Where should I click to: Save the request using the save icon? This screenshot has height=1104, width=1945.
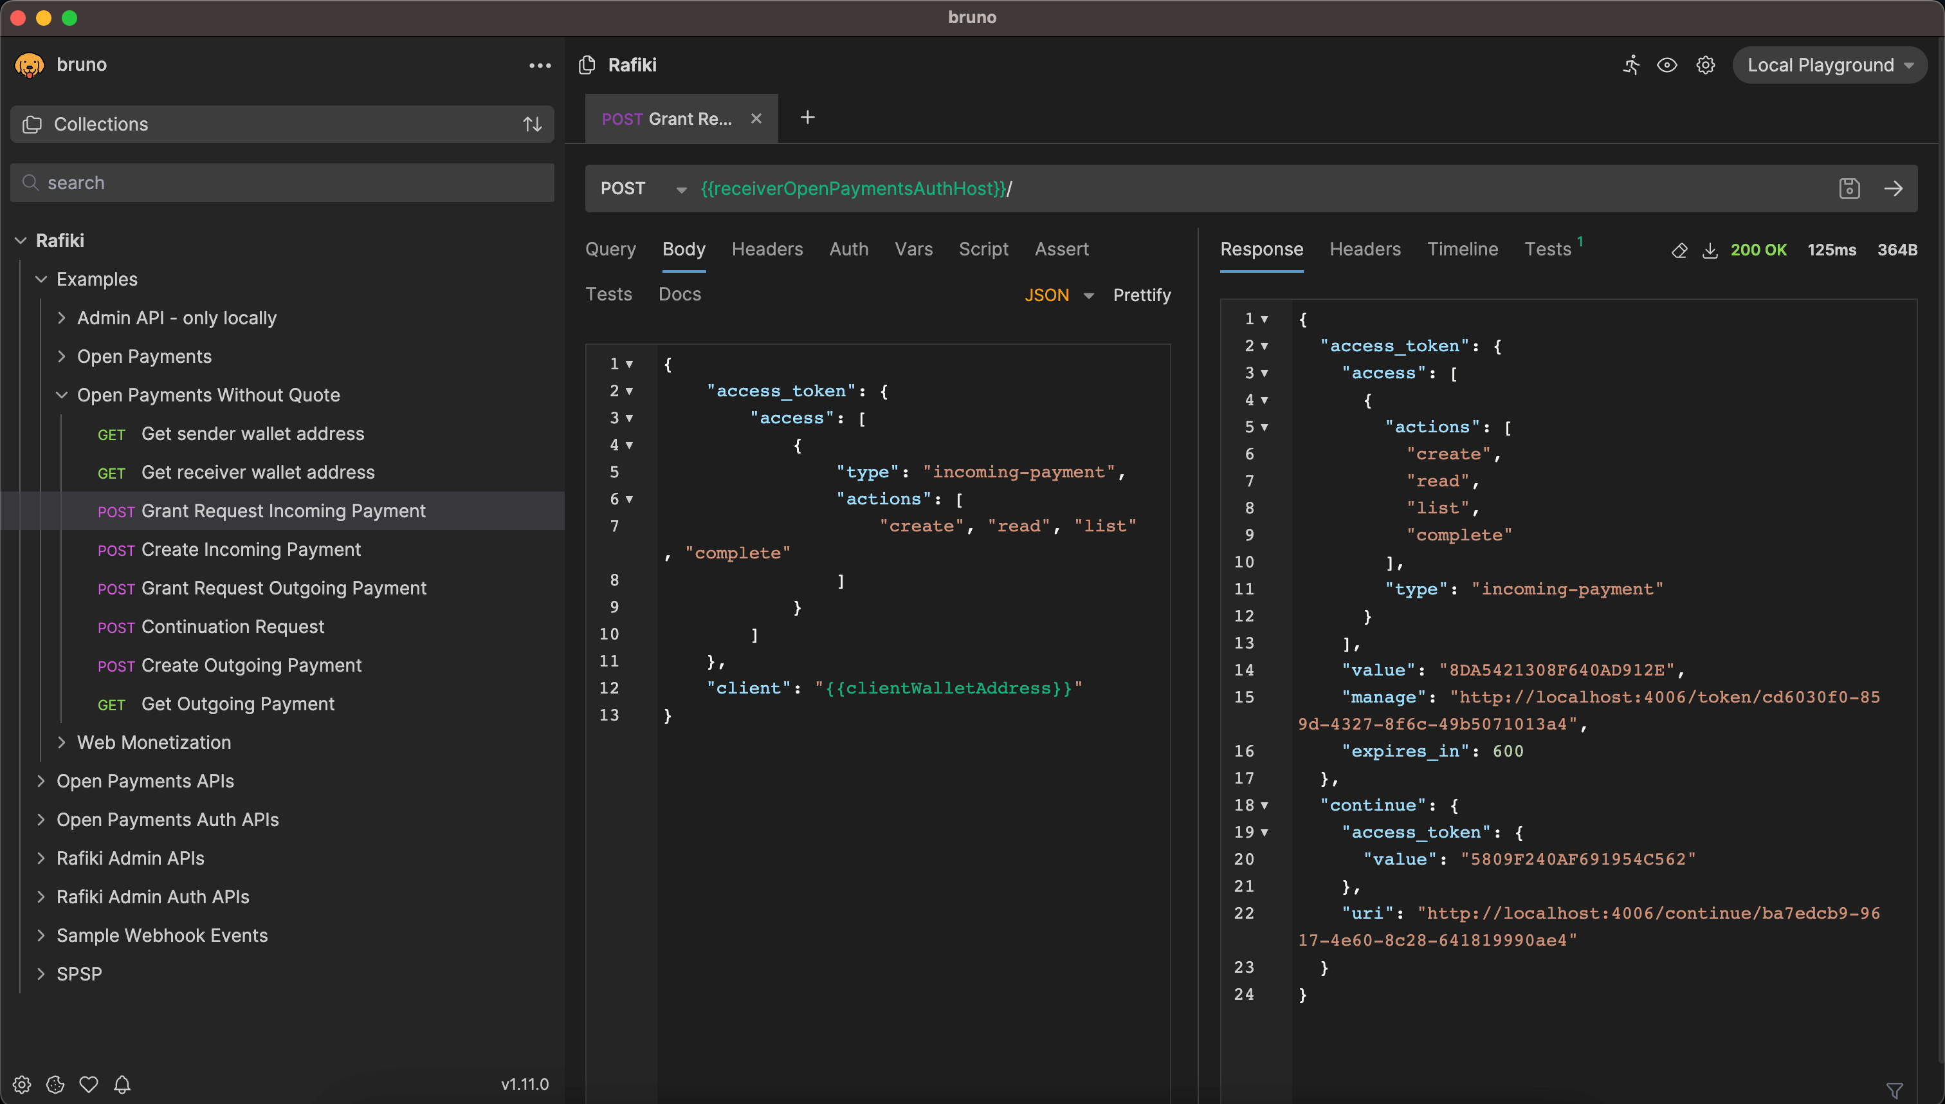tap(1850, 188)
